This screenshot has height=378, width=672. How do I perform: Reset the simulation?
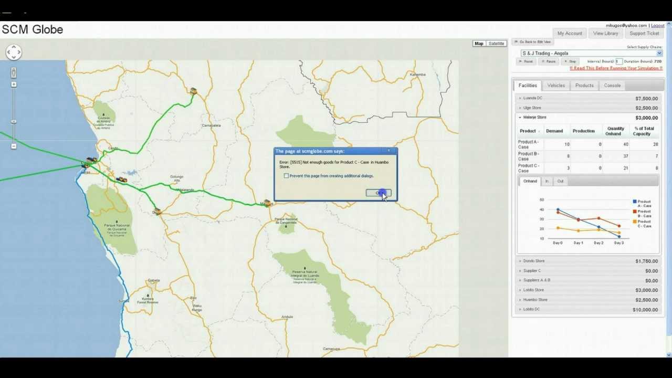click(x=526, y=61)
